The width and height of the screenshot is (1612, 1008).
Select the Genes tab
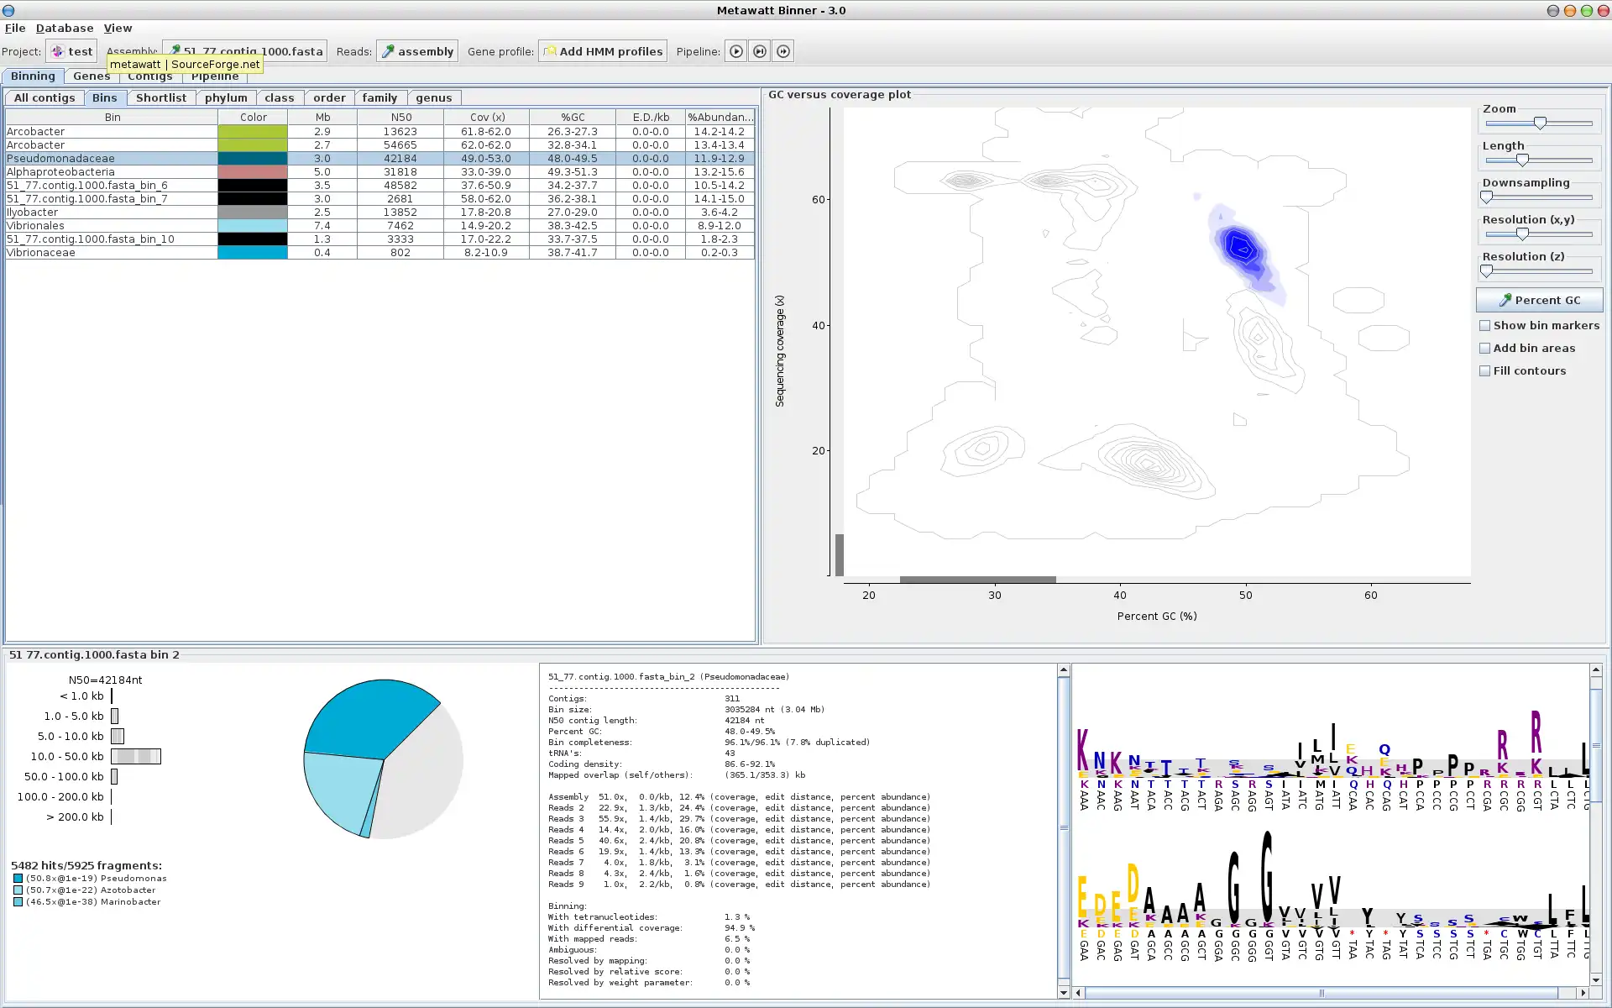tap(91, 74)
